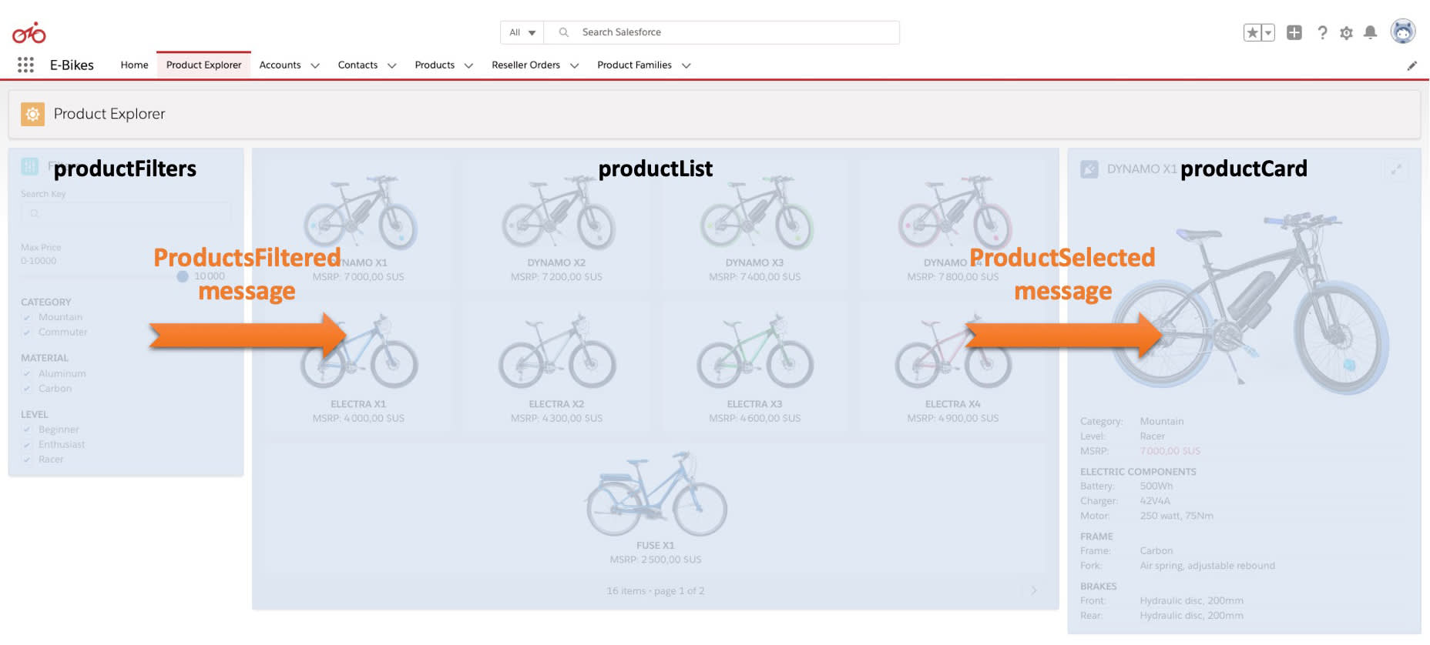
Task: Open the App Launcher dots grid
Action: point(25,65)
